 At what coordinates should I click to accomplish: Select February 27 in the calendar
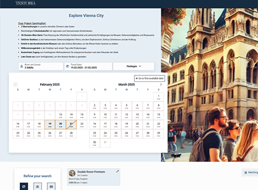tap(60, 134)
